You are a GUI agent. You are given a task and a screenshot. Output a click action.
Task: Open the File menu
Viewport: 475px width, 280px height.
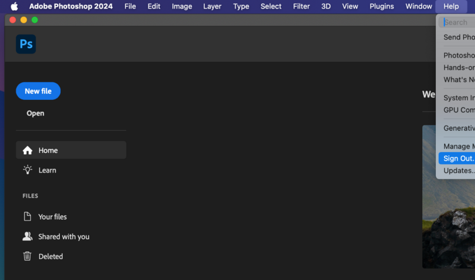130,7
